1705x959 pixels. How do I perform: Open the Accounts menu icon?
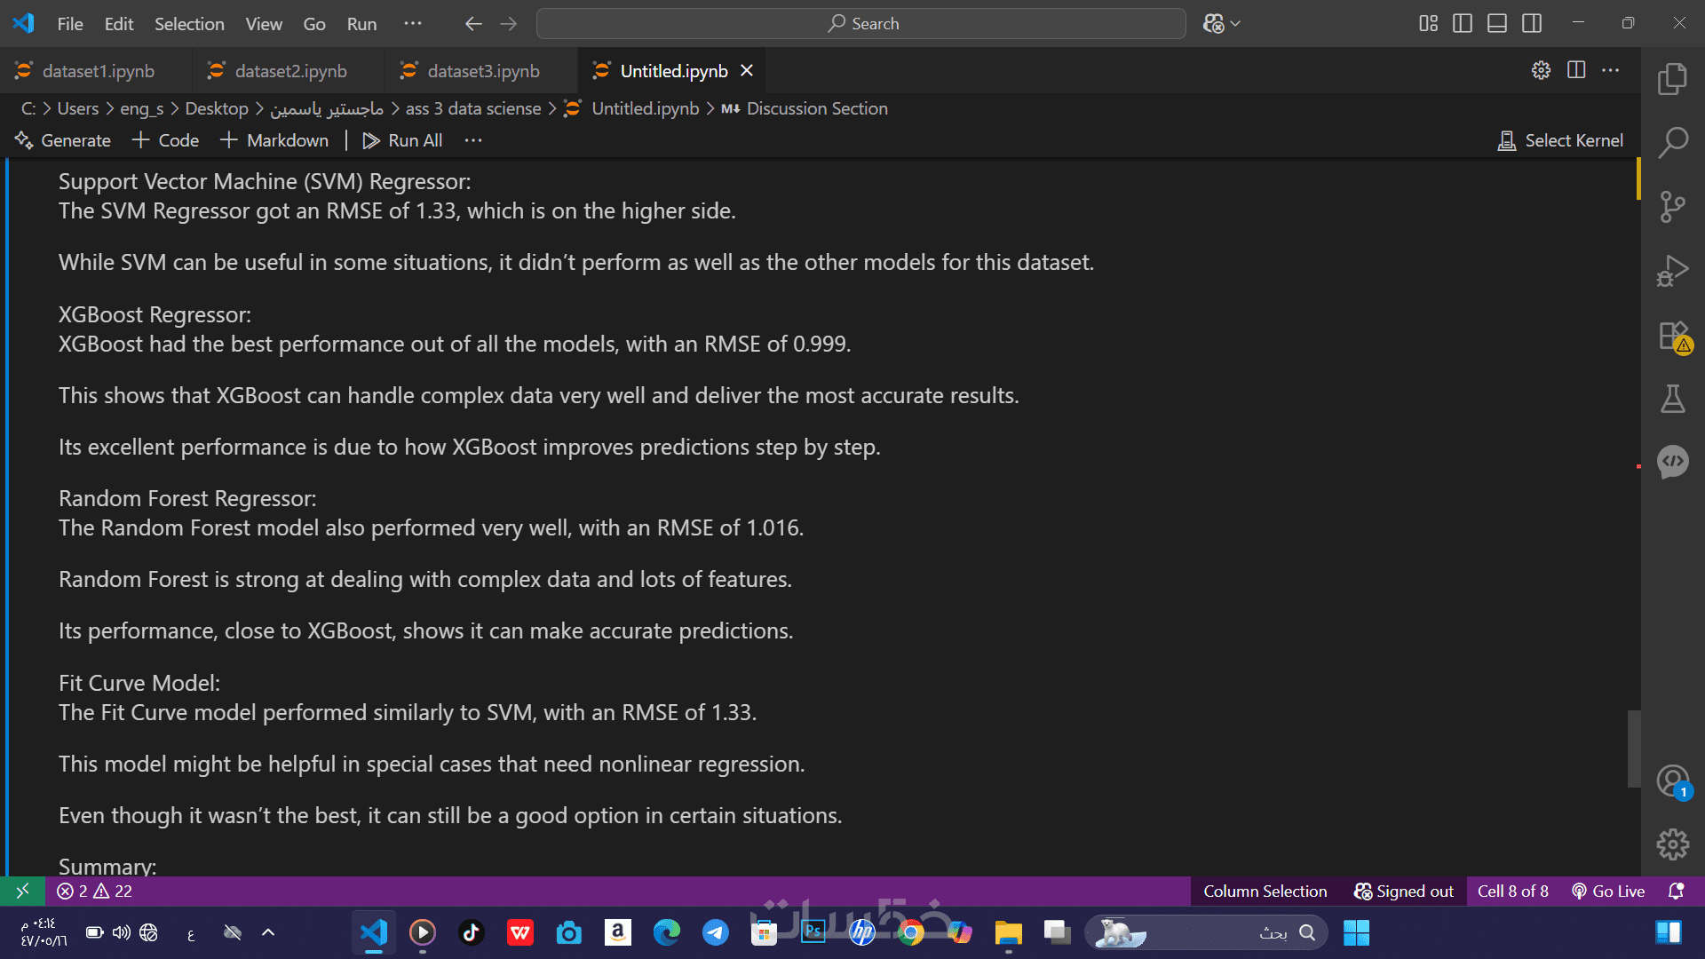tap(1672, 781)
